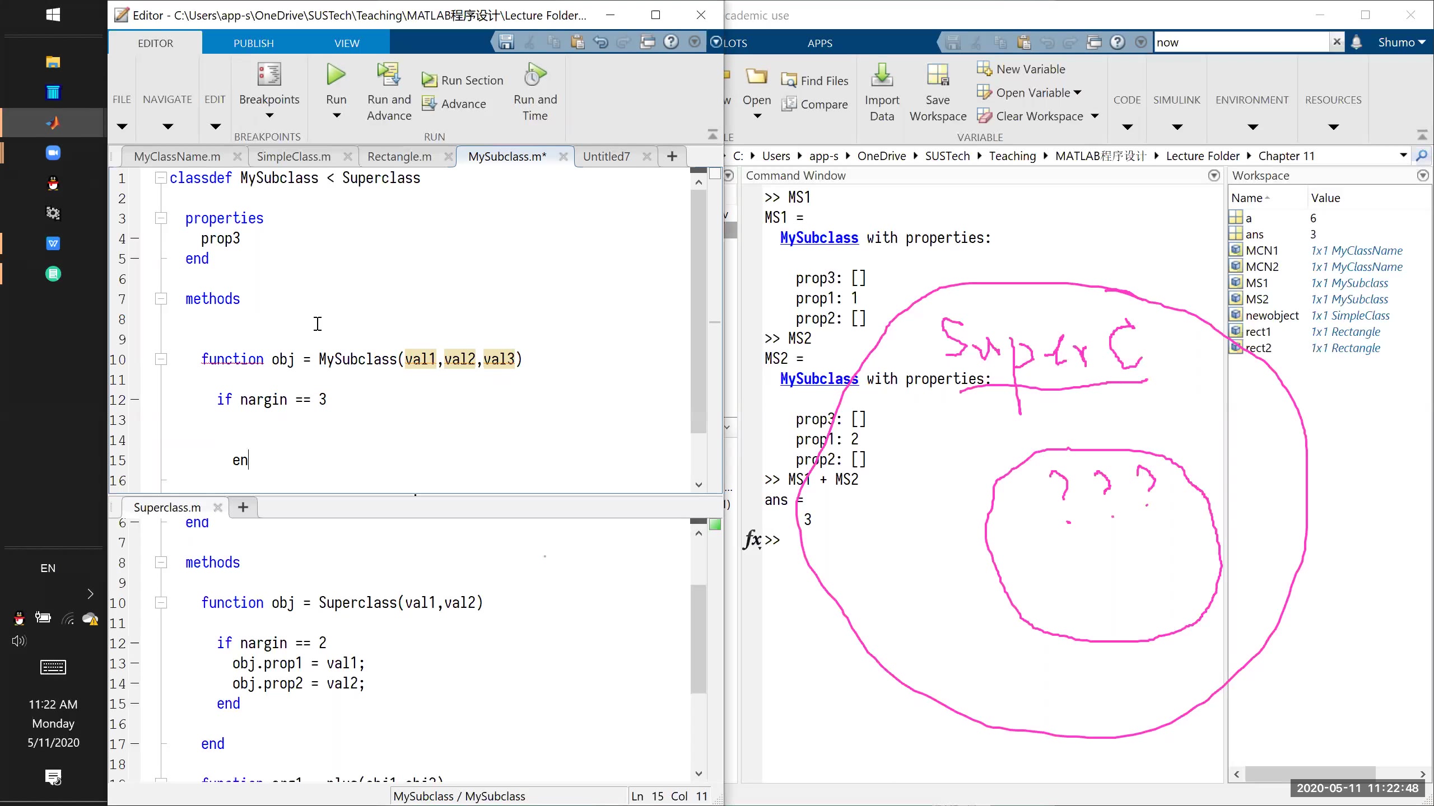1434x806 pixels.
Task: Click the green Run button
Action: [x=336, y=74]
